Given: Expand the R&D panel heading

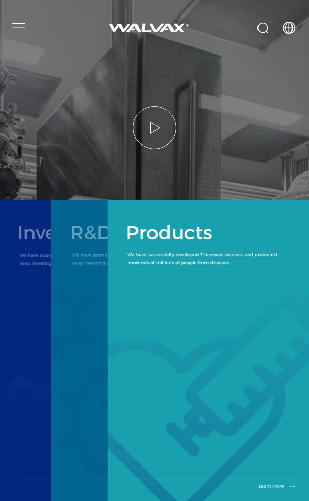Looking at the screenshot, I should 89,233.
